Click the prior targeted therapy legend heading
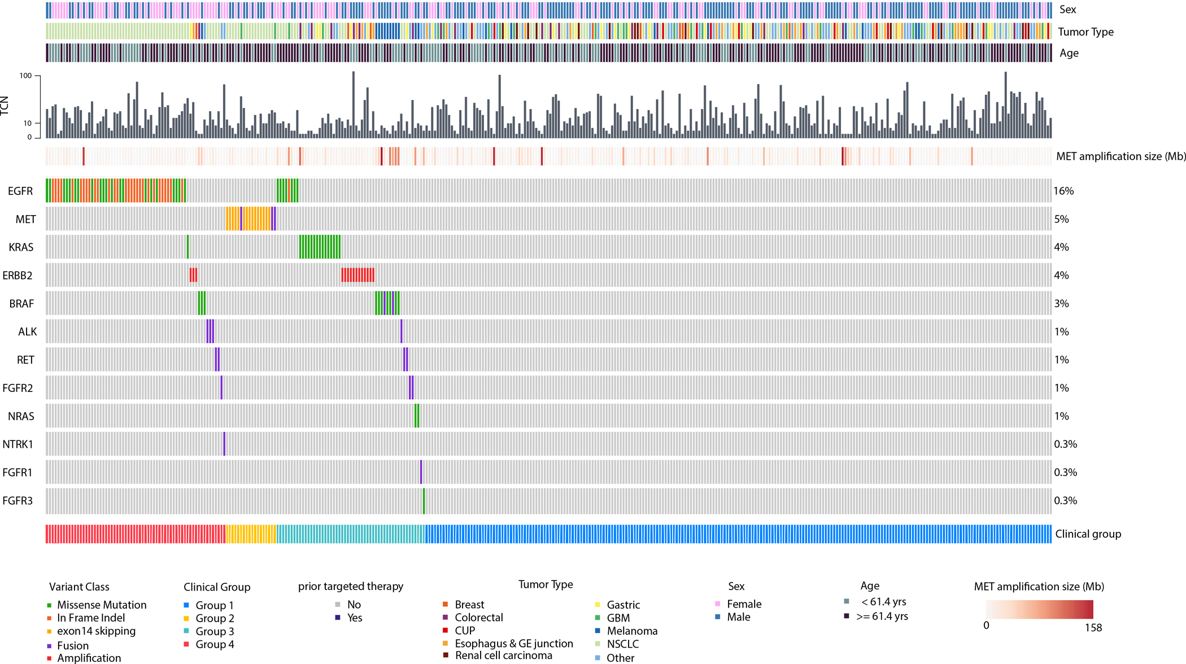The image size is (1186, 664). coord(351,587)
